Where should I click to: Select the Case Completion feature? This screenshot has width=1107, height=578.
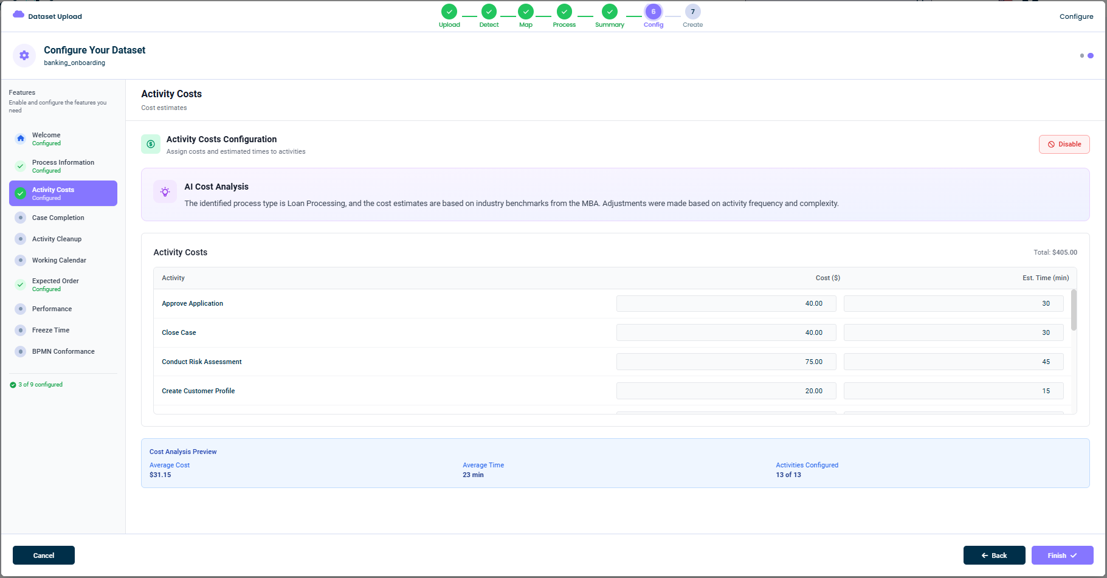pos(63,218)
